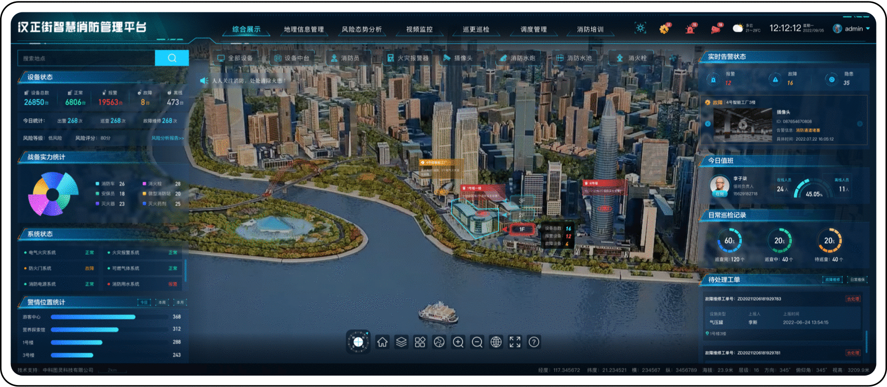Open the help question mark icon
The height and width of the screenshot is (387, 887).
[x=534, y=342]
